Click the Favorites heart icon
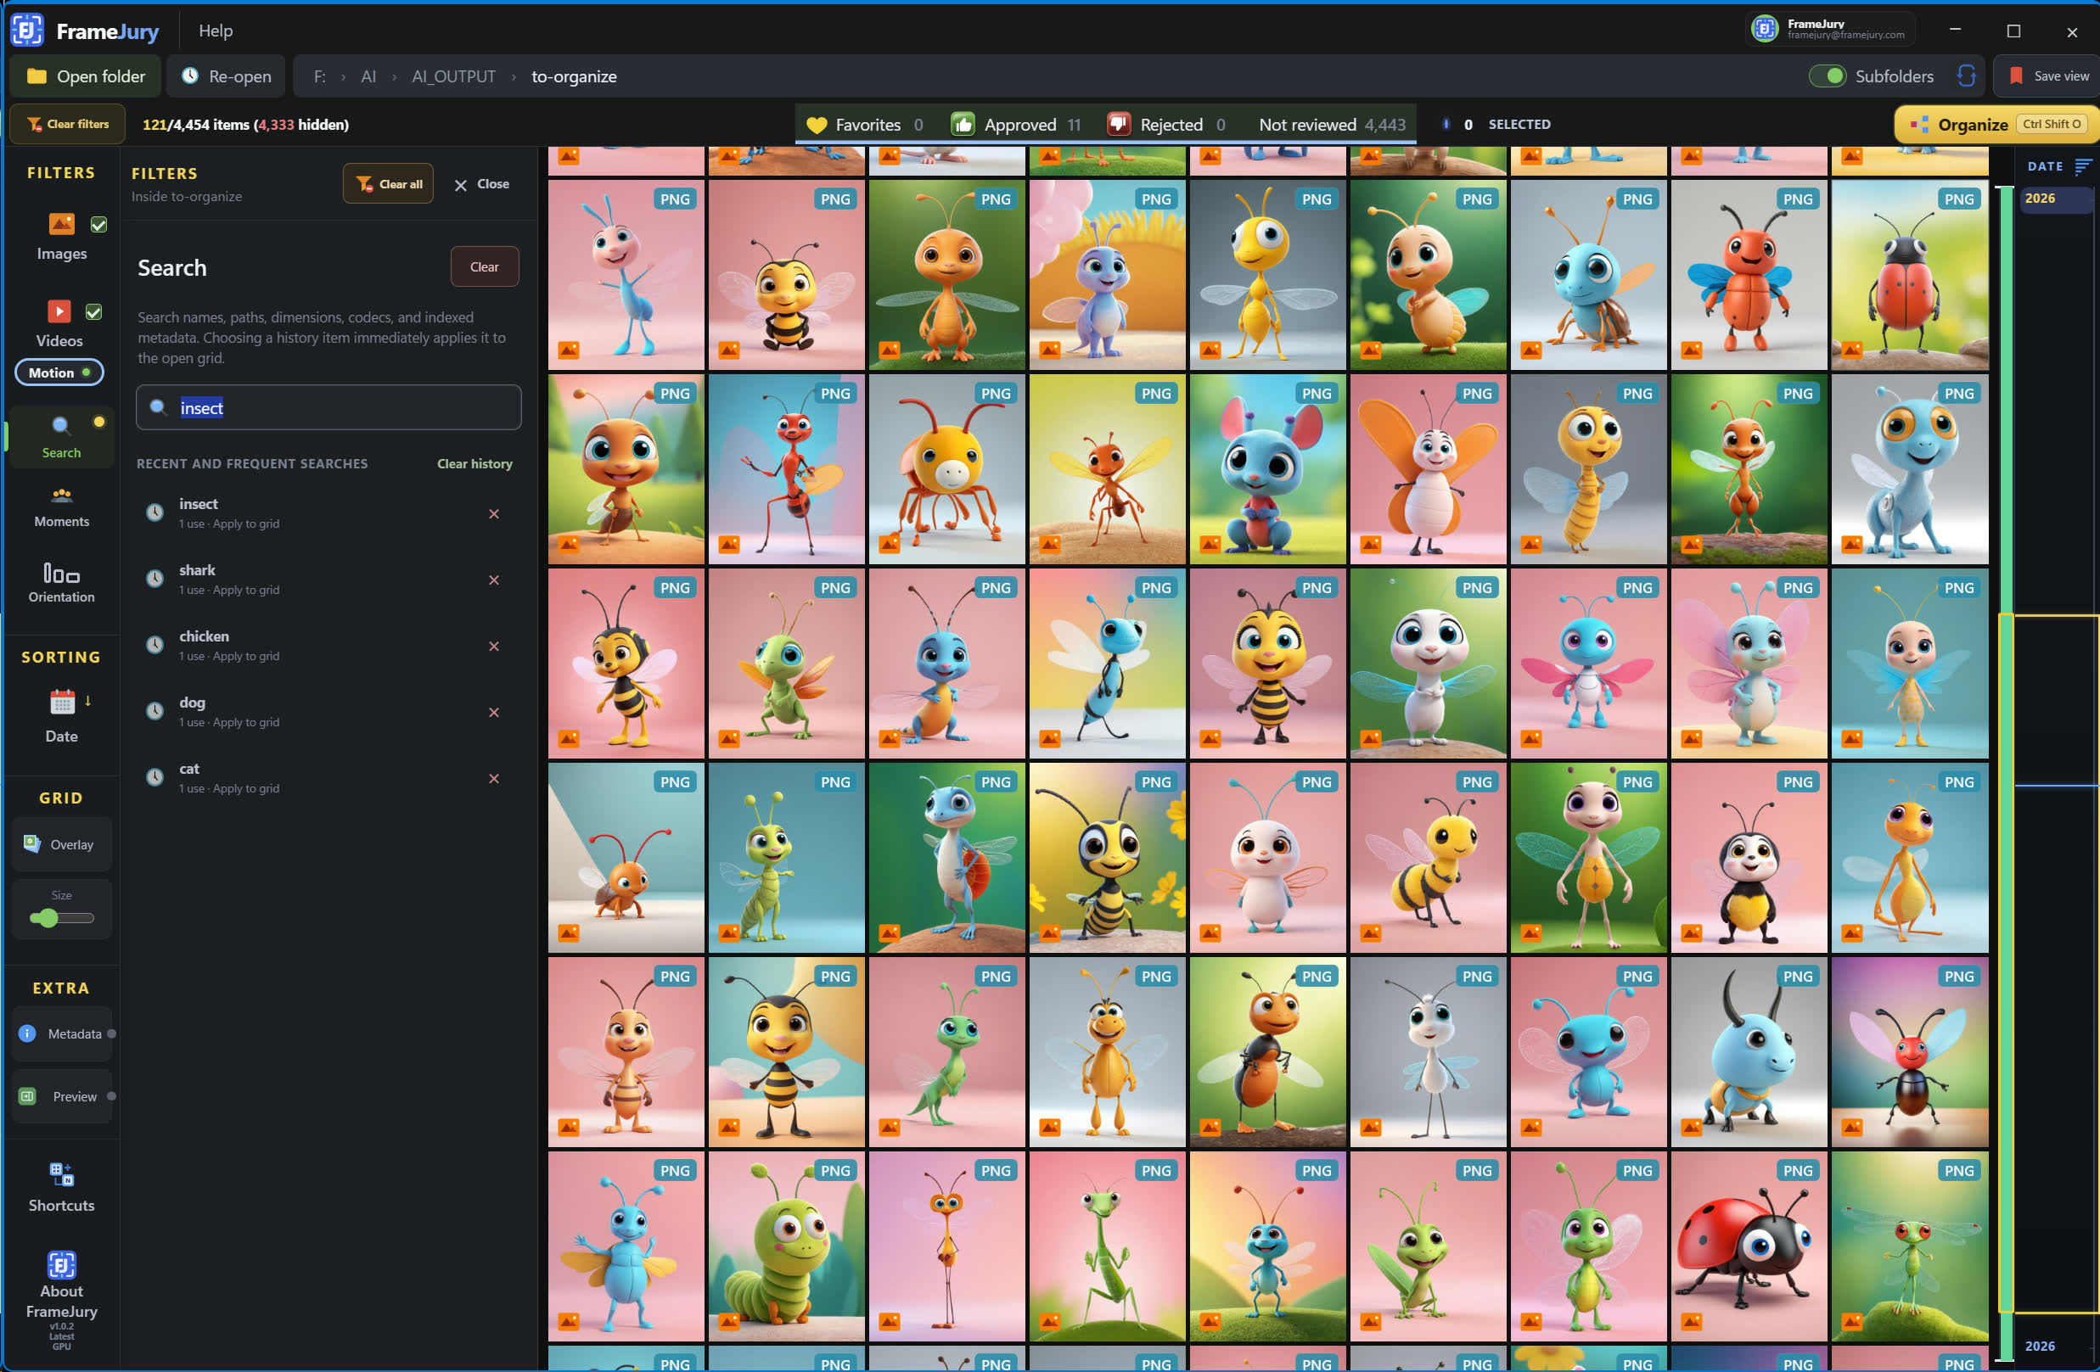The image size is (2100, 1372). point(817,125)
